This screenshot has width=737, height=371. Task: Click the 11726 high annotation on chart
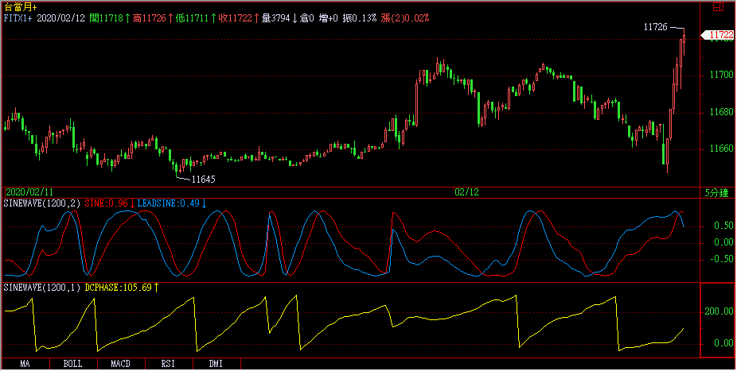click(655, 27)
